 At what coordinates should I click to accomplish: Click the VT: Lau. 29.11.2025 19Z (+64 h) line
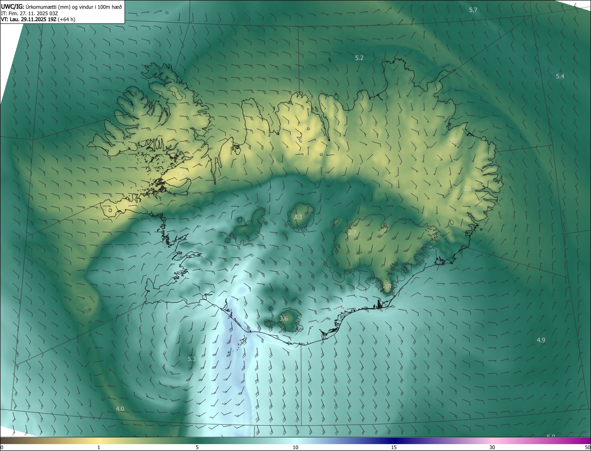tap(38, 19)
